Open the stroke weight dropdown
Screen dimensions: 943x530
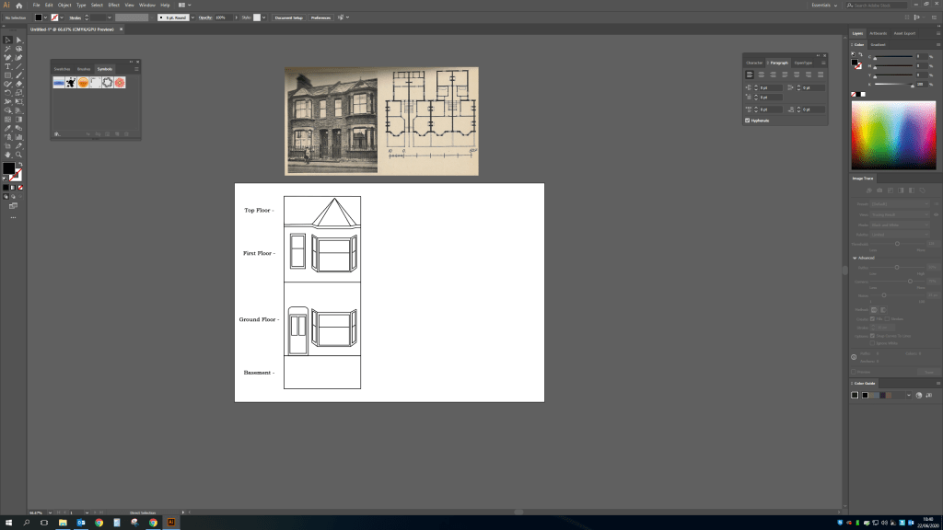pos(109,17)
